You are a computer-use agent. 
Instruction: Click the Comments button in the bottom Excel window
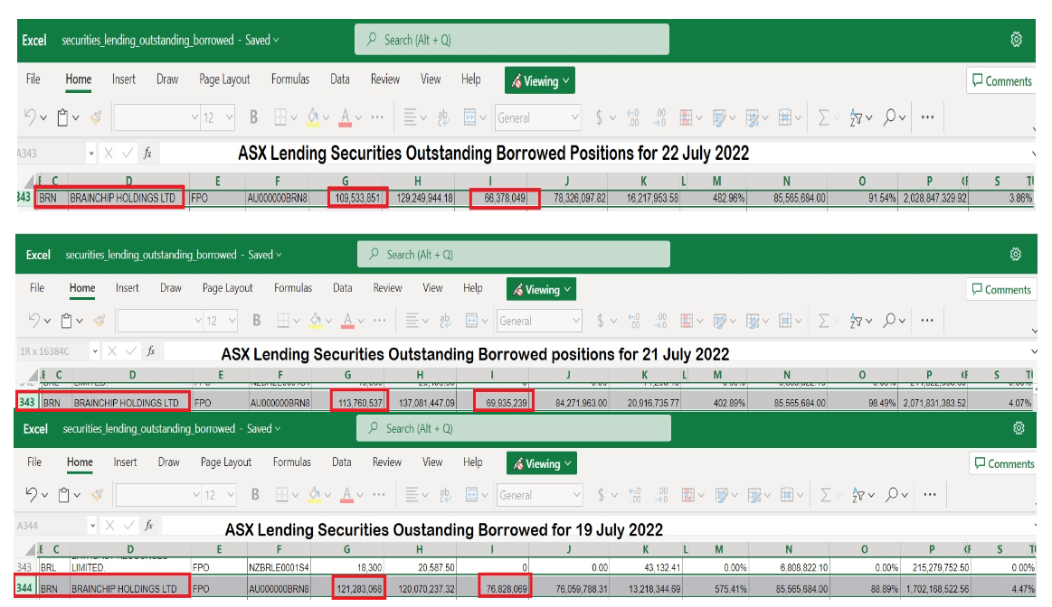(1003, 463)
